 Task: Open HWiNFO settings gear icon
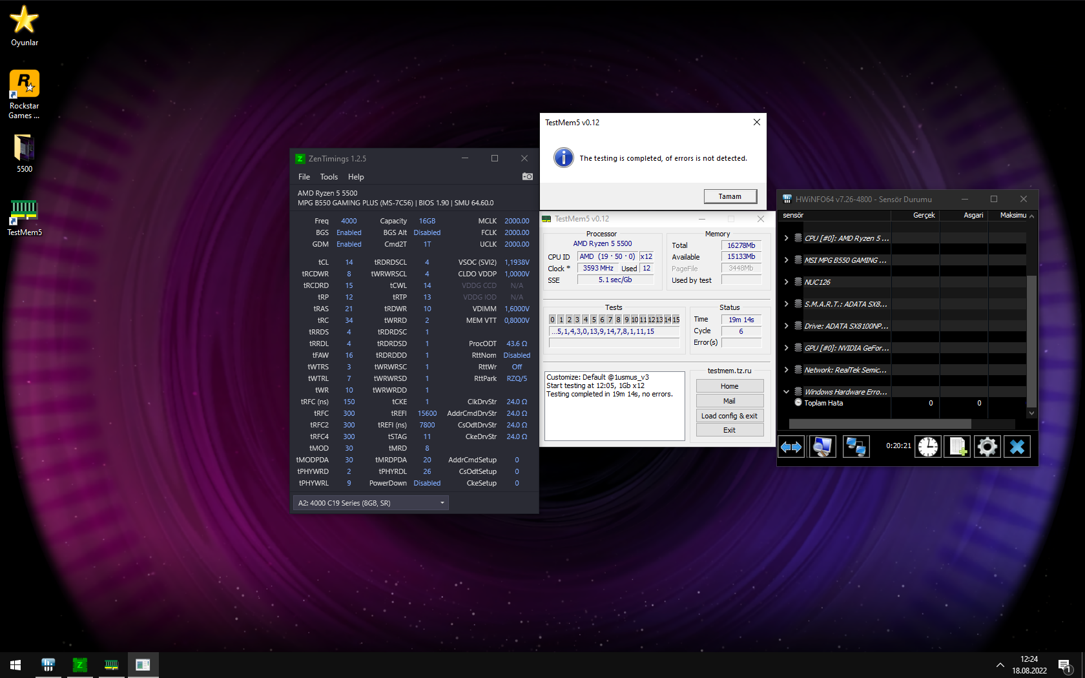point(987,447)
